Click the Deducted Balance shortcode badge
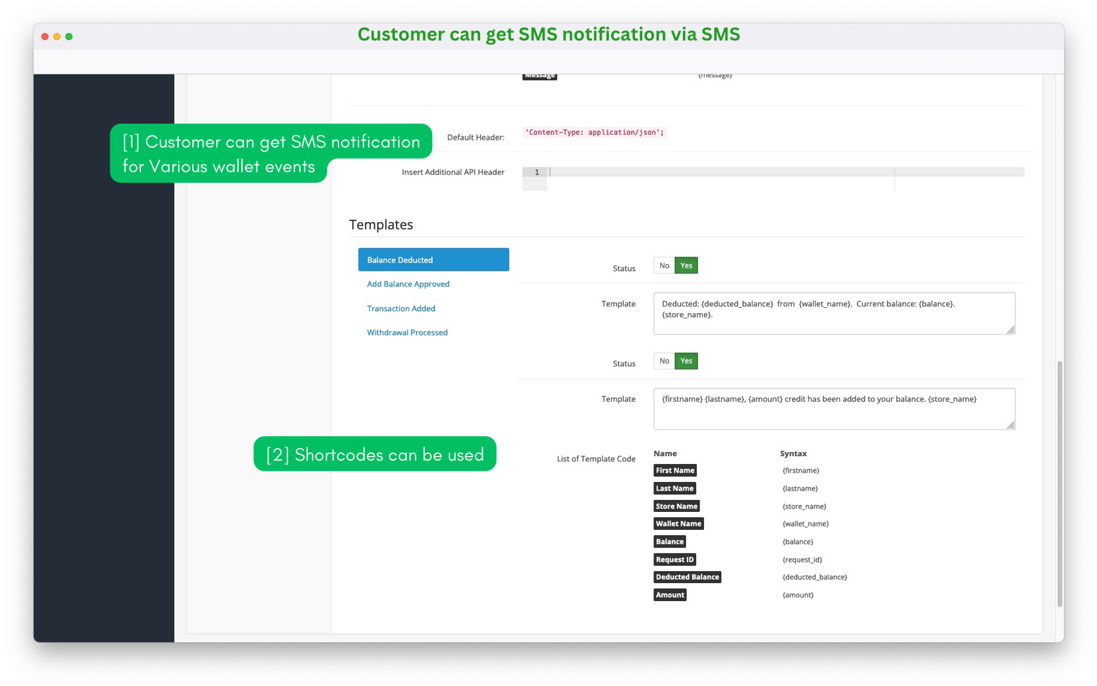This screenshot has width=1097, height=686. (x=687, y=576)
